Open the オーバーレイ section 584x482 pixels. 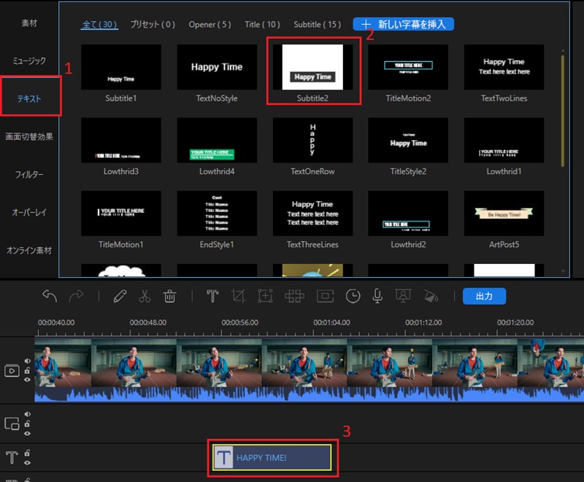[29, 212]
